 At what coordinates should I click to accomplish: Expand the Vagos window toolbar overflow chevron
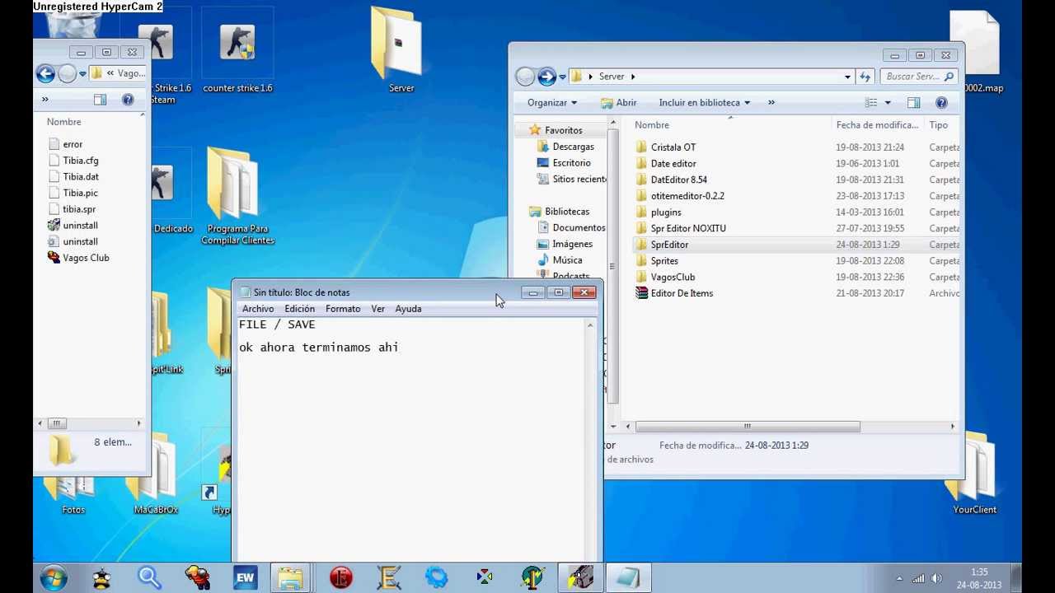coord(45,100)
